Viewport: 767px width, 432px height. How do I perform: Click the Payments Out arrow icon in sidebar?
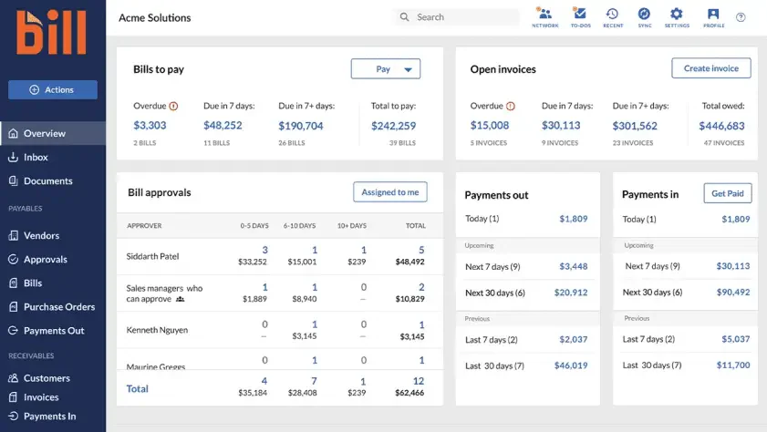pos(13,331)
